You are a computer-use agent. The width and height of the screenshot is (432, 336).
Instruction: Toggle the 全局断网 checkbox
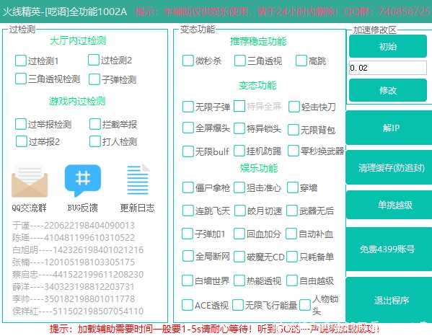188,256
